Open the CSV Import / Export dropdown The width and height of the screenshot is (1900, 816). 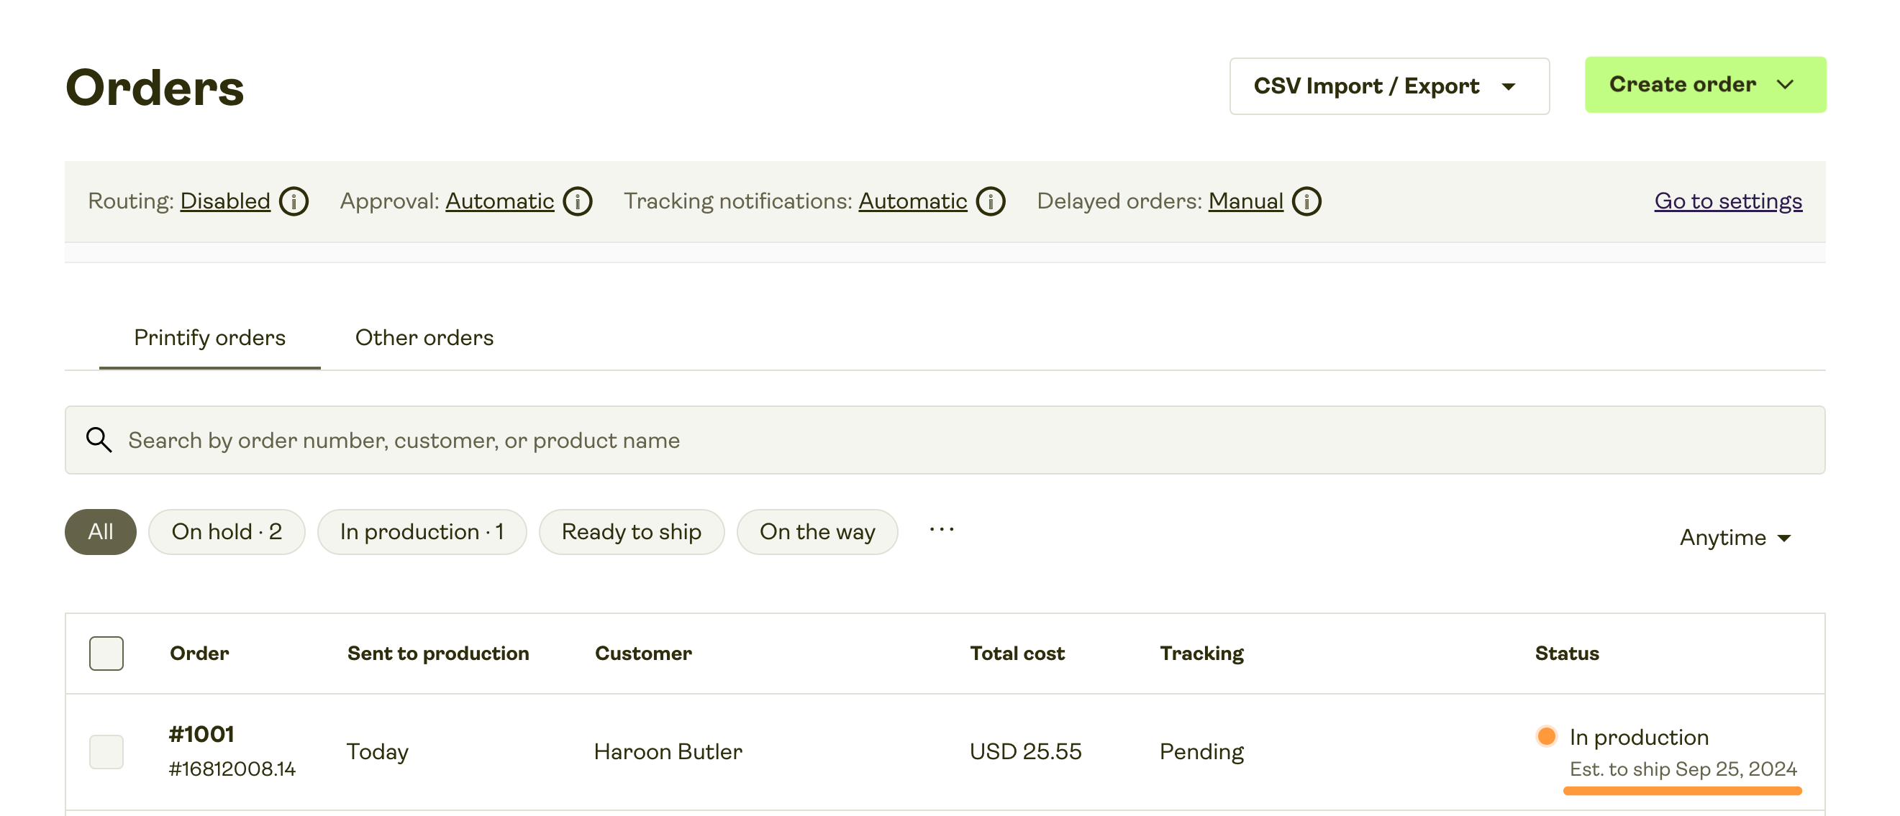tap(1389, 86)
